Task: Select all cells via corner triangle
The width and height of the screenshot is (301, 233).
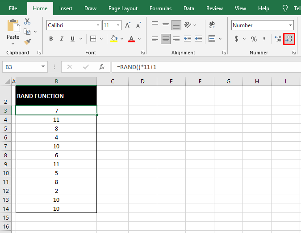Action: 7,82
